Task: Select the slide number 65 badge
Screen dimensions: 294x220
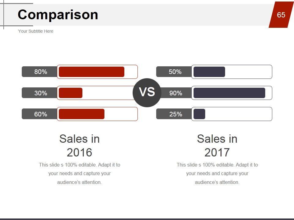Action: [281, 15]
